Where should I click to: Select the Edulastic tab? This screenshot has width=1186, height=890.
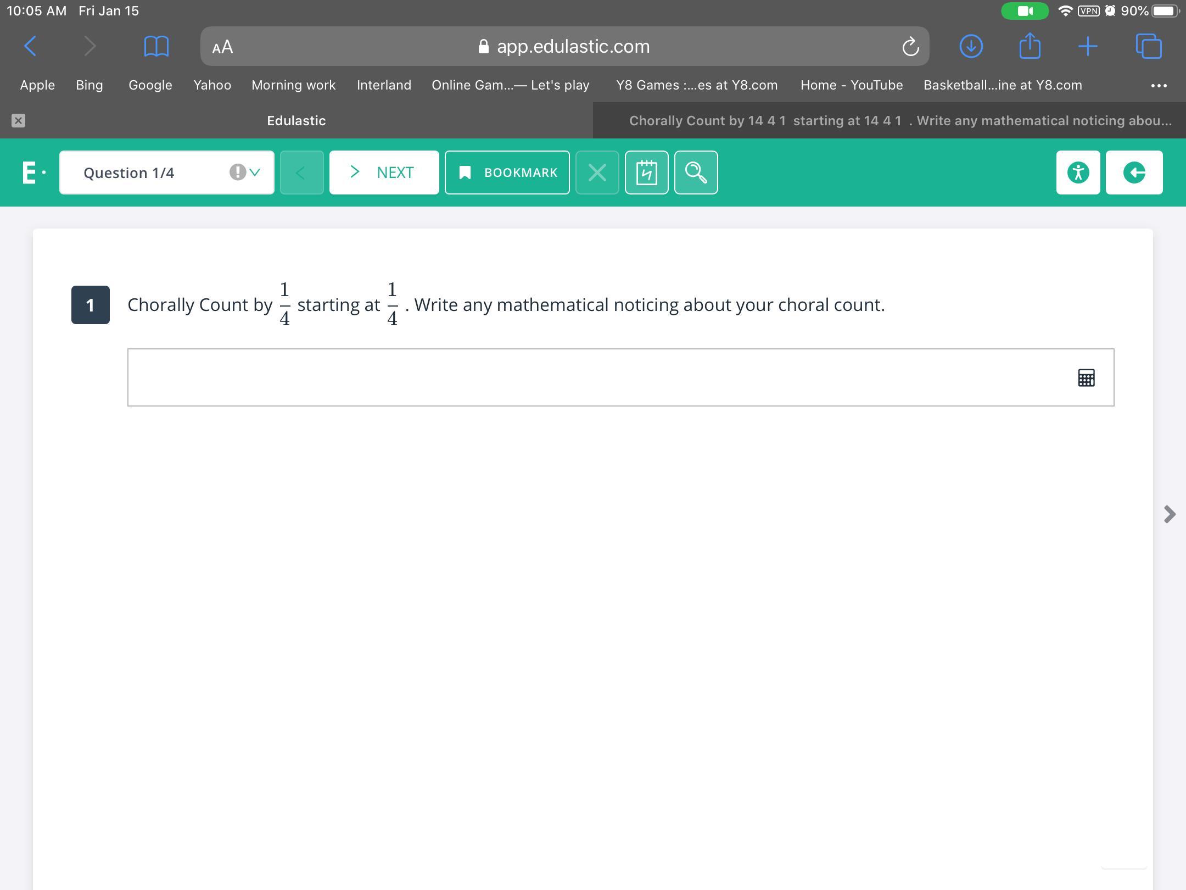(296, 121)
